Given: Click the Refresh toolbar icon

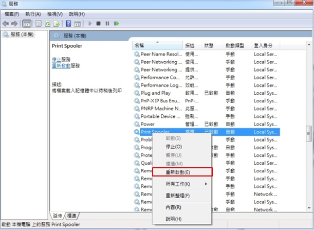Looking at the screenshot, I should (x=48, y=23).
